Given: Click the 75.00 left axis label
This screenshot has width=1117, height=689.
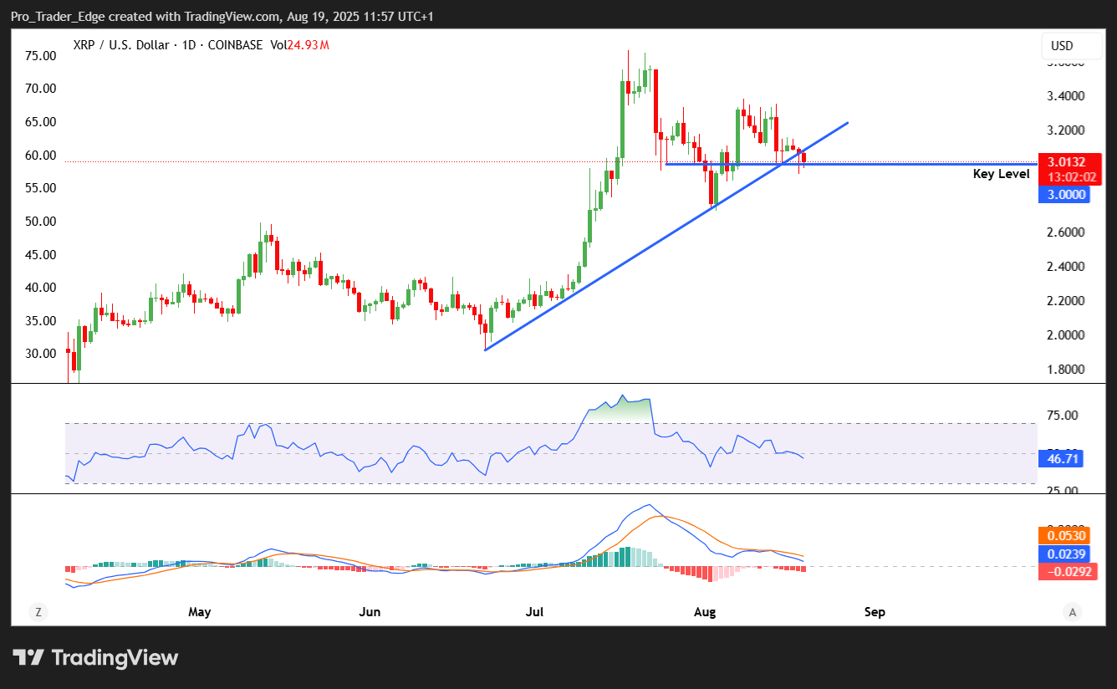Looking at the screenshot, I should click(x=42, y=56).
